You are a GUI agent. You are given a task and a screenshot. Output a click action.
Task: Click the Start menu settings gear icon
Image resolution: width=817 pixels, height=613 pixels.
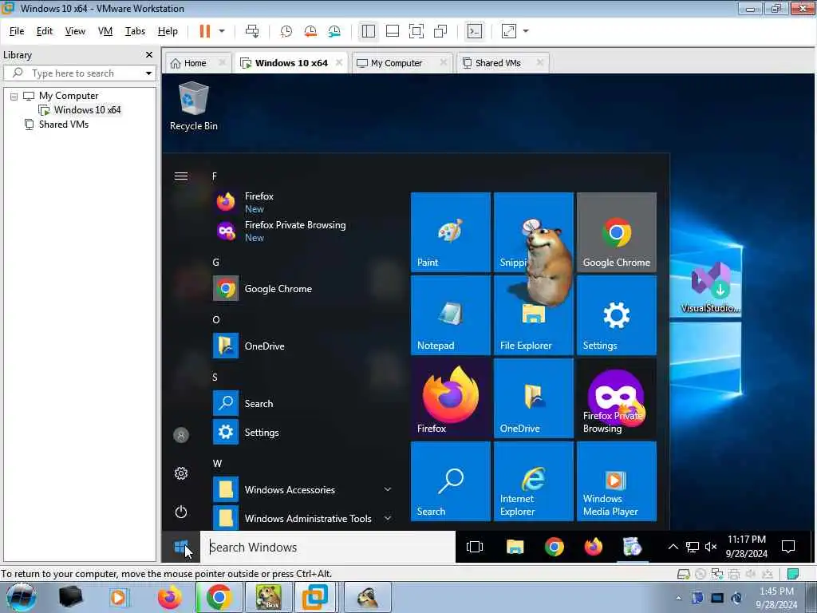(181, 473)
